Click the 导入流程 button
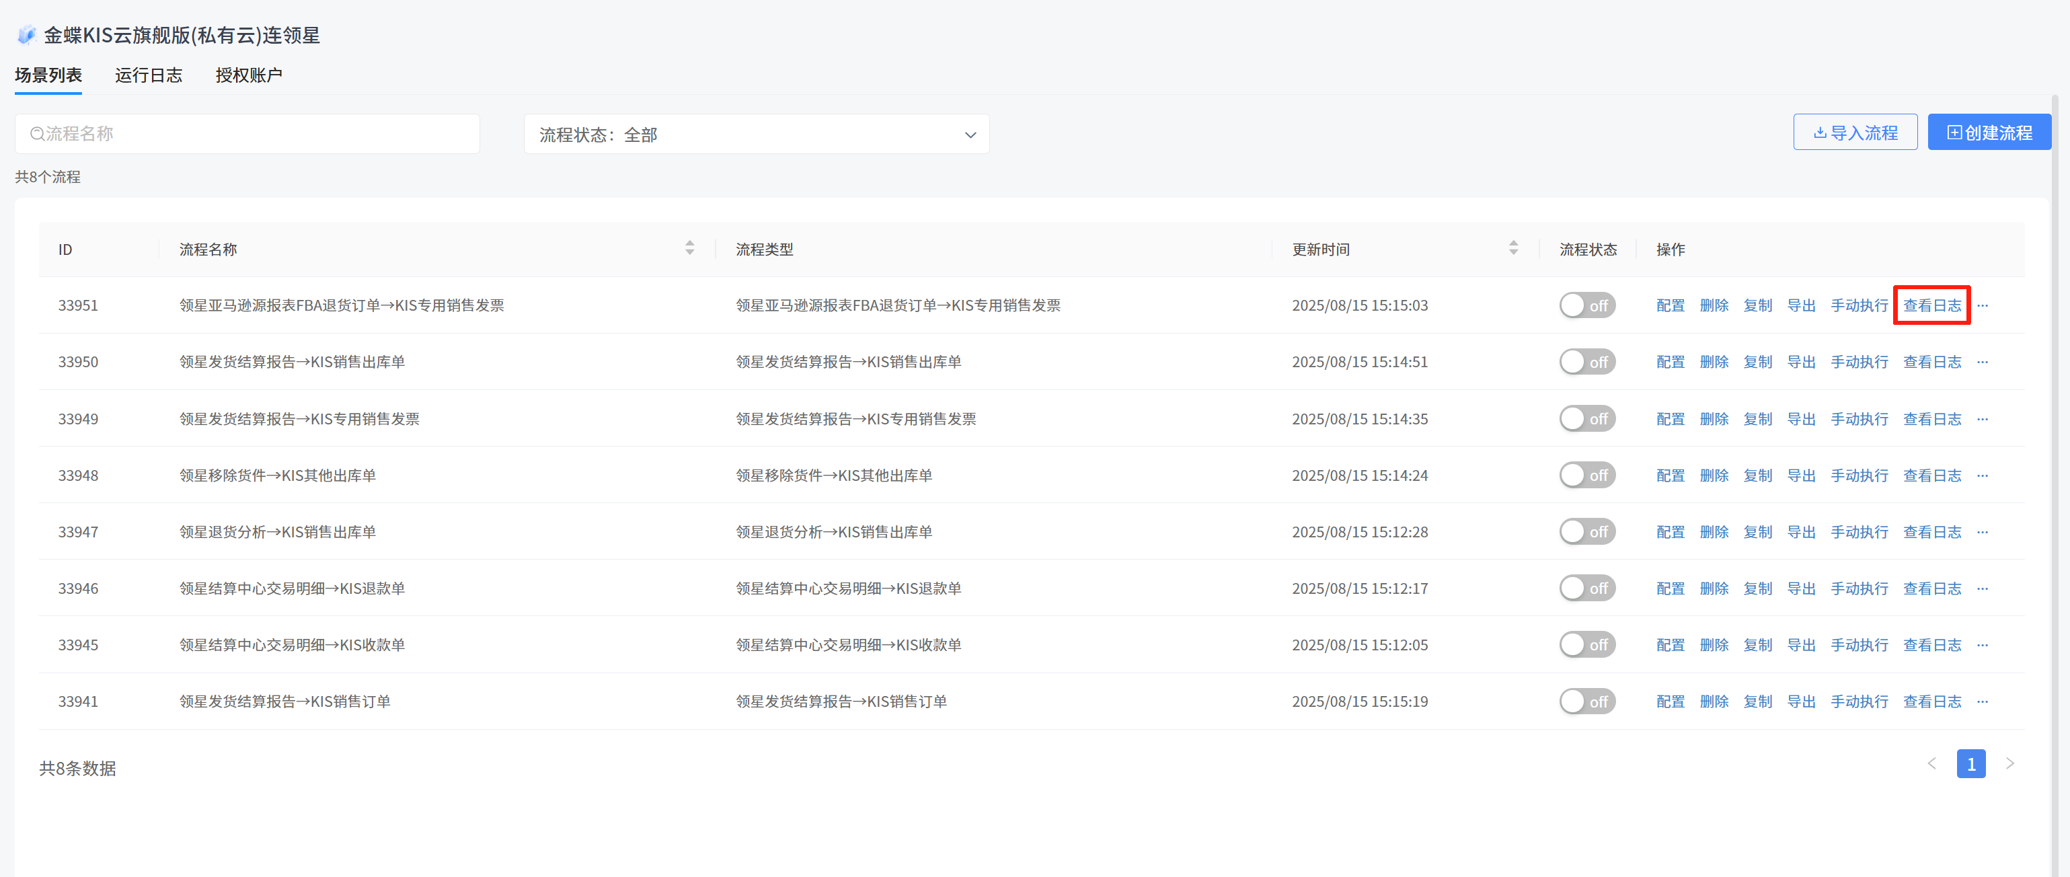 tap(1855, 132)
